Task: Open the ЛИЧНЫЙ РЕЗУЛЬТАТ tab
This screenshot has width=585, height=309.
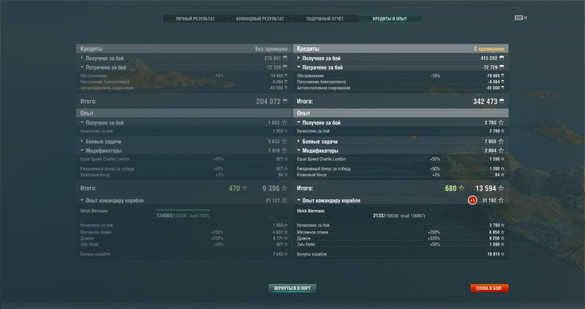Action: (x=195, y=19)
